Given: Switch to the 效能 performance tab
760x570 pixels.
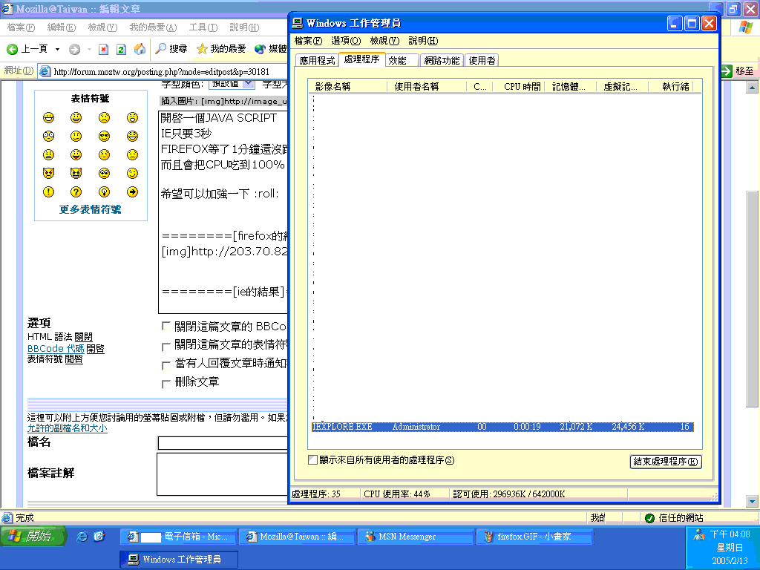Looking at the screenshot, I should pos(397,60).
